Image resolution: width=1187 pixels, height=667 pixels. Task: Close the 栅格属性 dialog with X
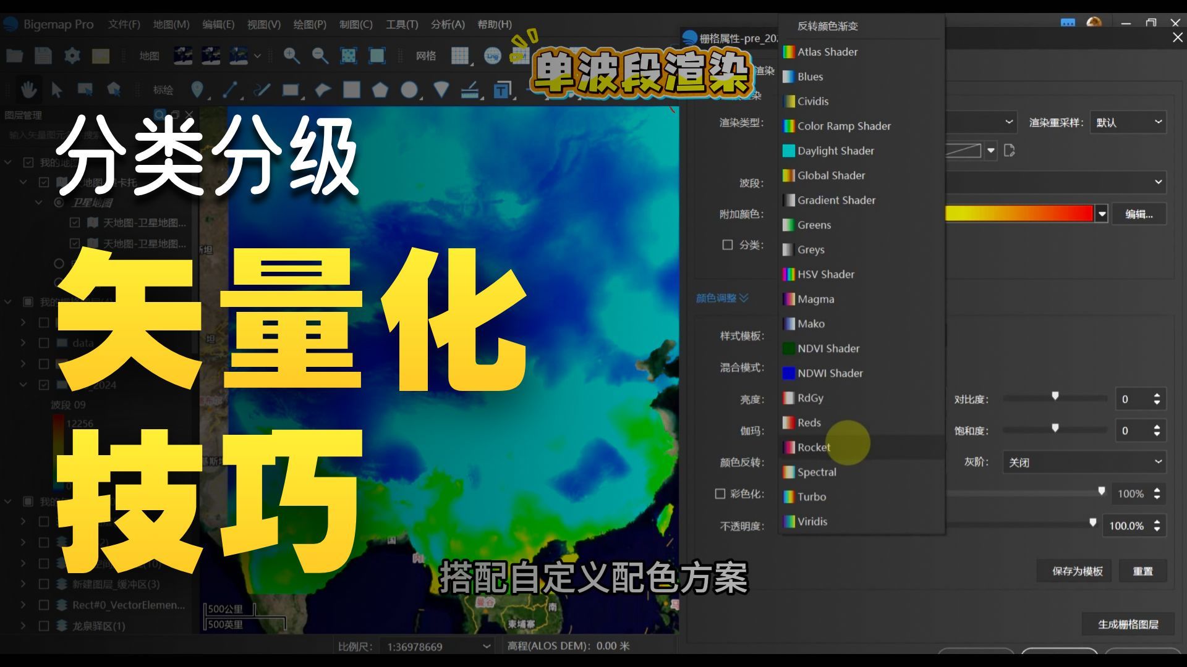1178,38
